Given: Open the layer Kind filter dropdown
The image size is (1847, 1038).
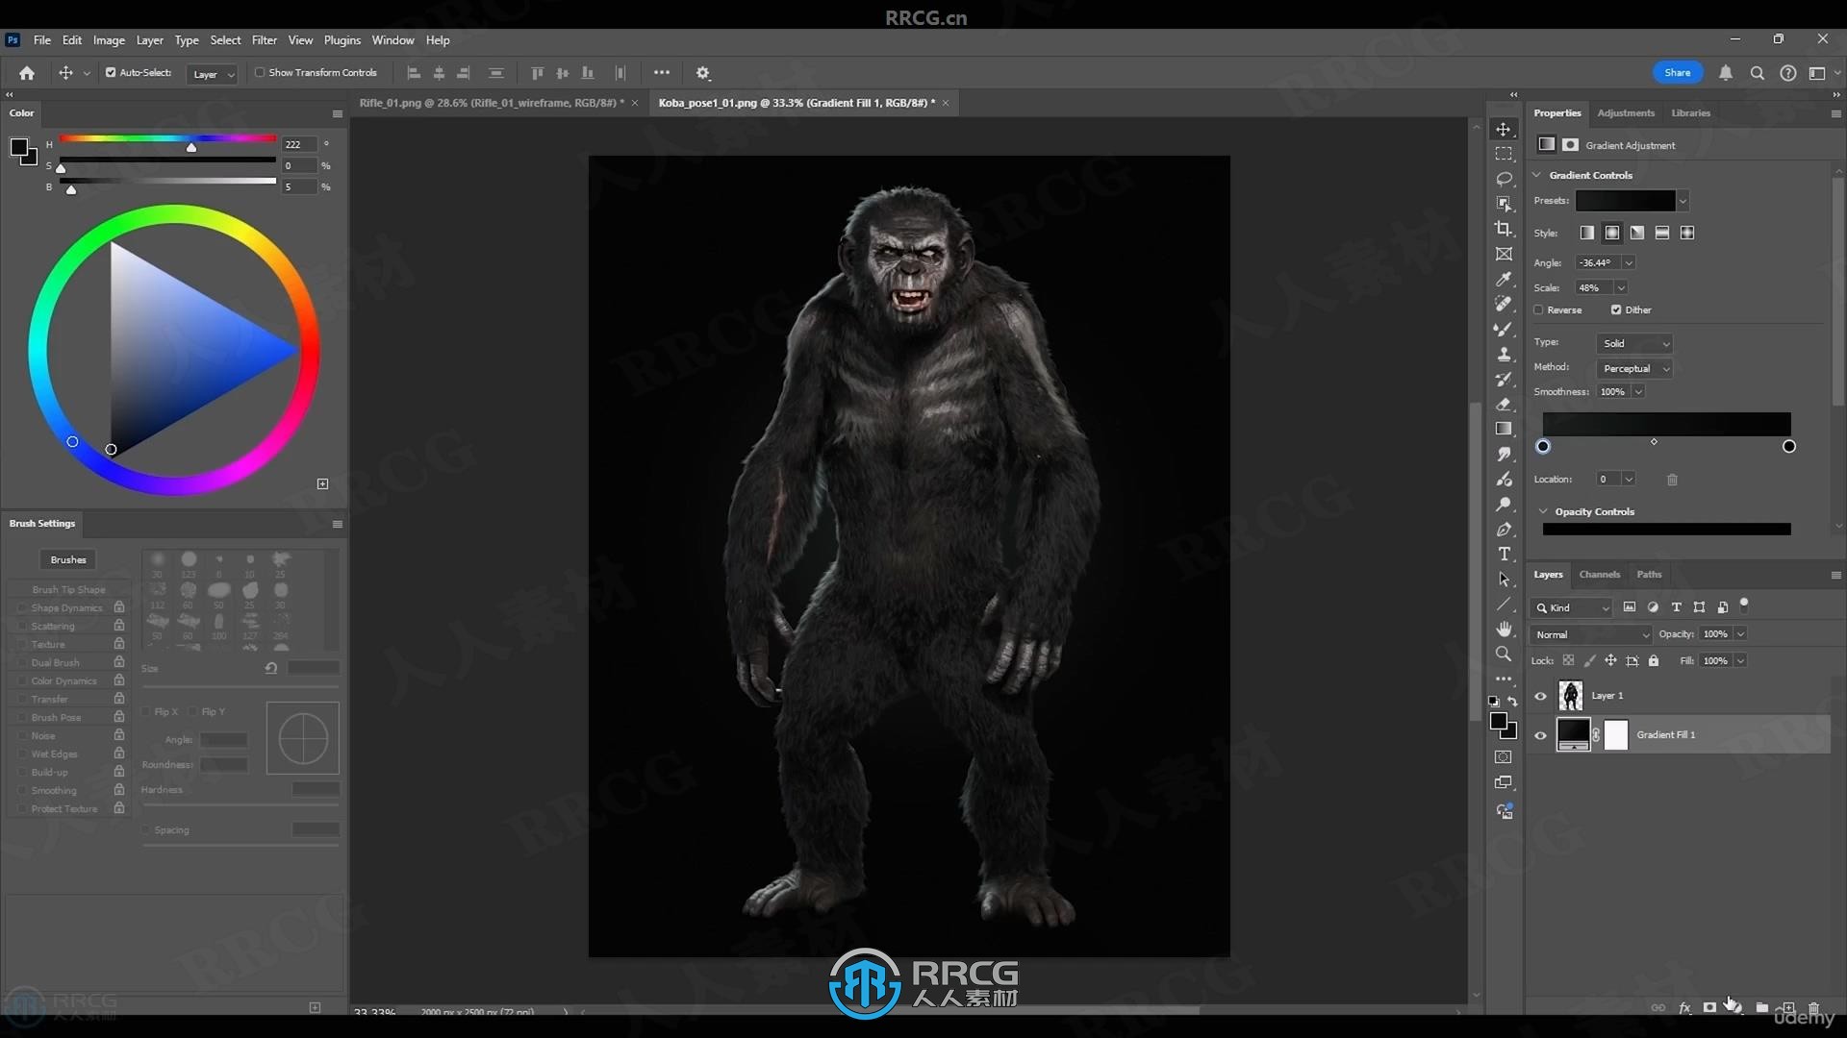Looking at the screenshot, I should [x=1572, y=607].
